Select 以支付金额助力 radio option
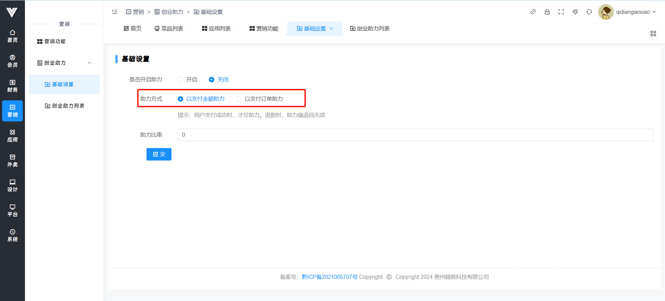The image size is (665, 301). [x=180, y=99]
